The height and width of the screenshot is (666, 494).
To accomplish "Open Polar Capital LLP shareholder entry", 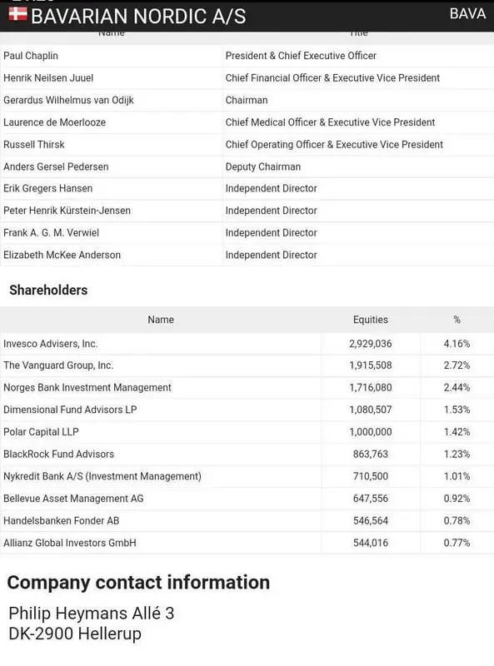I will [x=41, y=432].
